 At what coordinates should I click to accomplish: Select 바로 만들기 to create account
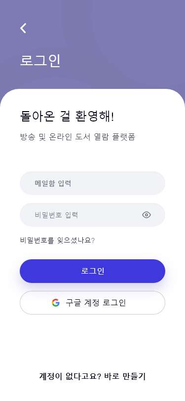coord(125,376)
